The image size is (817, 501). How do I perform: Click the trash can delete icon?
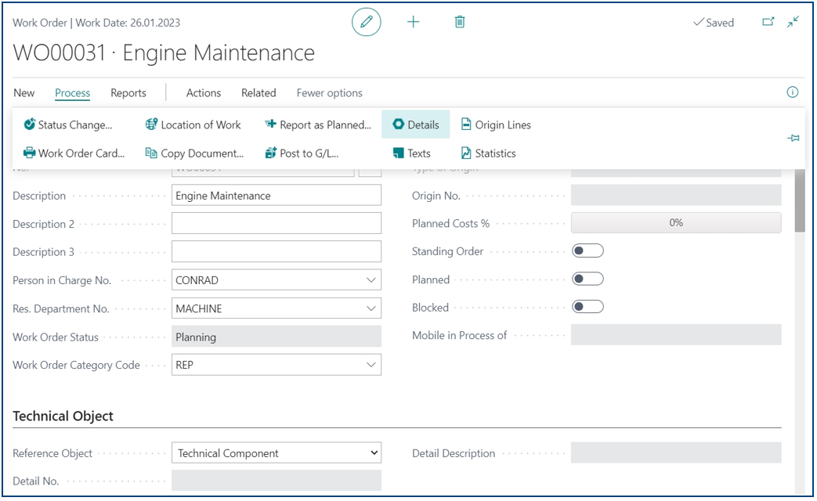point(460,22)
